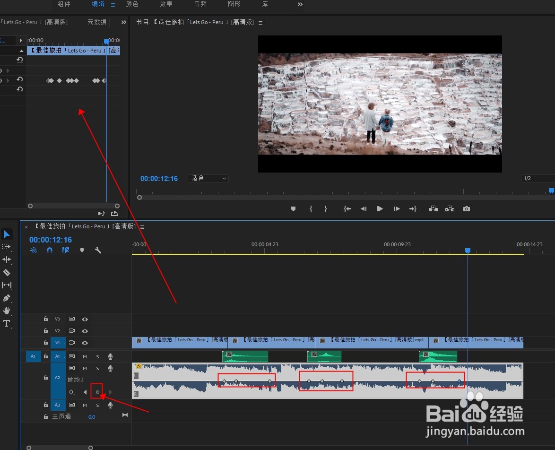Open 编辑 workspace menu icon
This screenshot has width=555, height=450.
[113, 5]
